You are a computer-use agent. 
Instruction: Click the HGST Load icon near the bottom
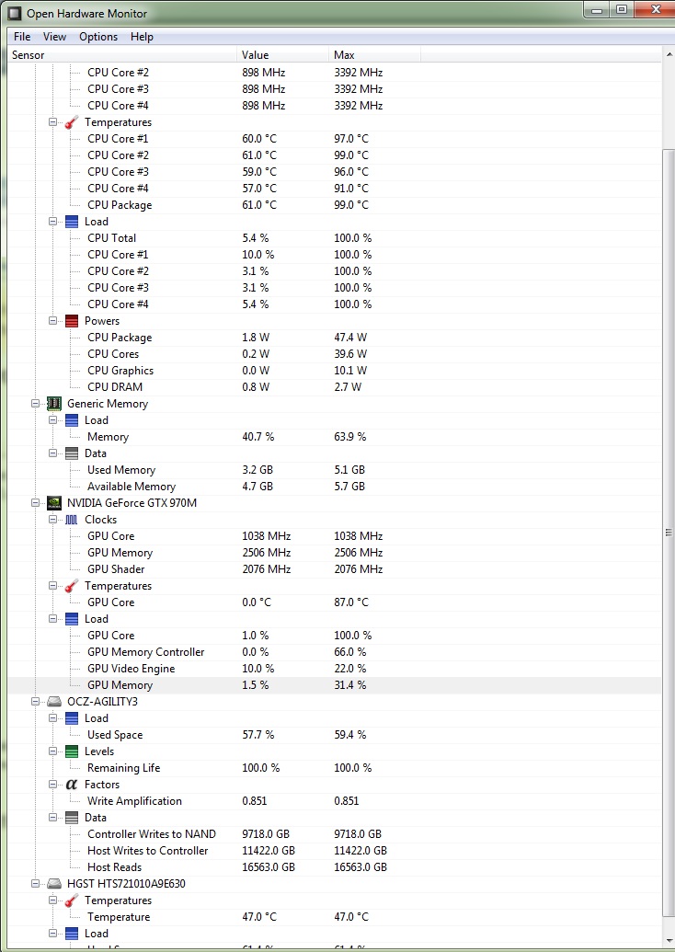72,934
